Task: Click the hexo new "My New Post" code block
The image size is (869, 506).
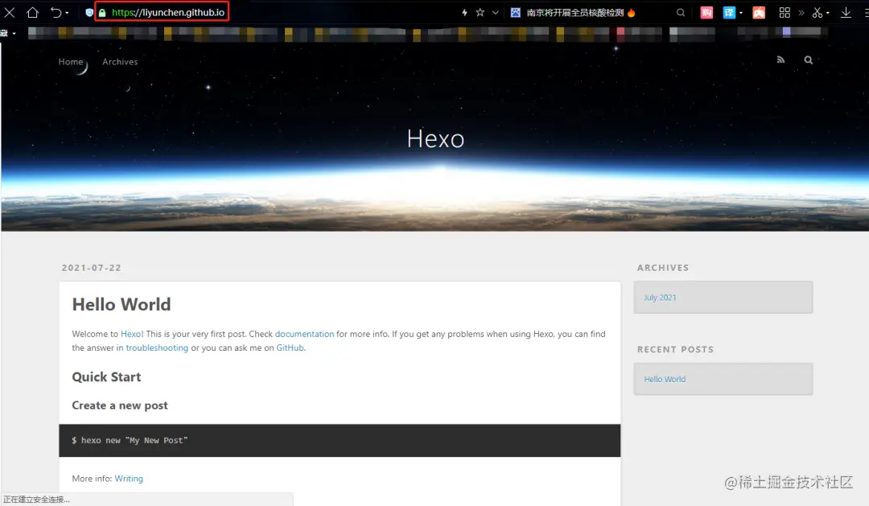Action: (340, 441)
